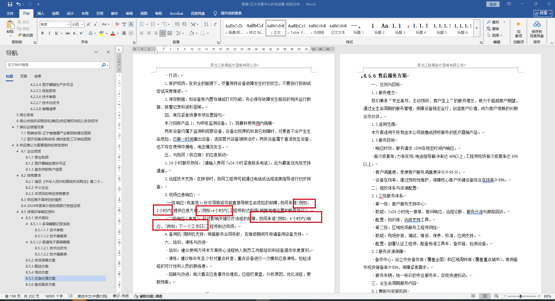Clear all formatting with the eraser icon

pyautogui.click(x=117, y=25)
